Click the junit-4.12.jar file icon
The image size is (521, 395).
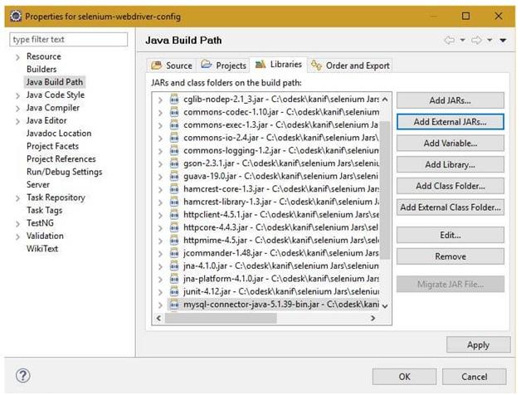pyautogui.click(x=174, y=291)
